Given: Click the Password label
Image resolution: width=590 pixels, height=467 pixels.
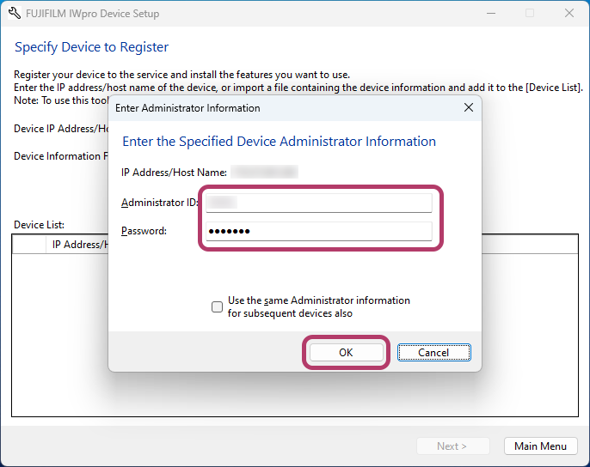Looking at the screenshot, I should point(144,231).
